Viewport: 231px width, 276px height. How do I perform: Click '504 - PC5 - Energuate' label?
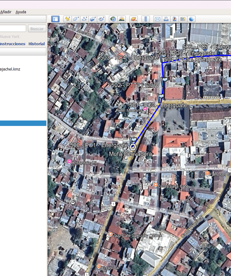click(193, 60)
